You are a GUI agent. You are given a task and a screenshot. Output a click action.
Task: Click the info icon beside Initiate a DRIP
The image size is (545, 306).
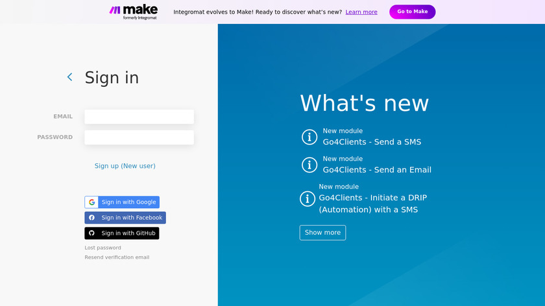coord(308,198)
